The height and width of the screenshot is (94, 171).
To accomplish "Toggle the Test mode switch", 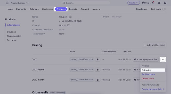I will coord(164,9).
